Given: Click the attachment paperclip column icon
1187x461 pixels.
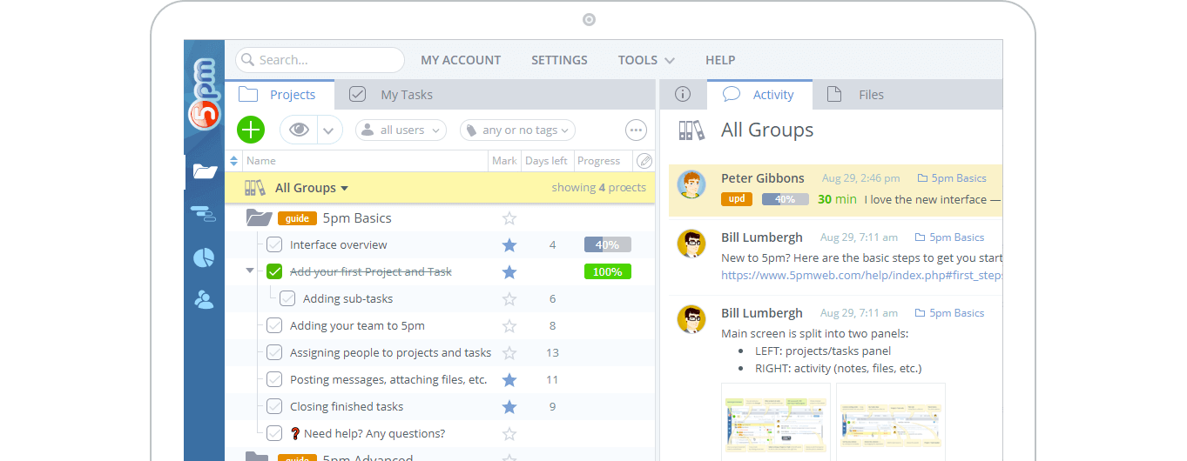Looking at the screenshot, I should point(644,161).
